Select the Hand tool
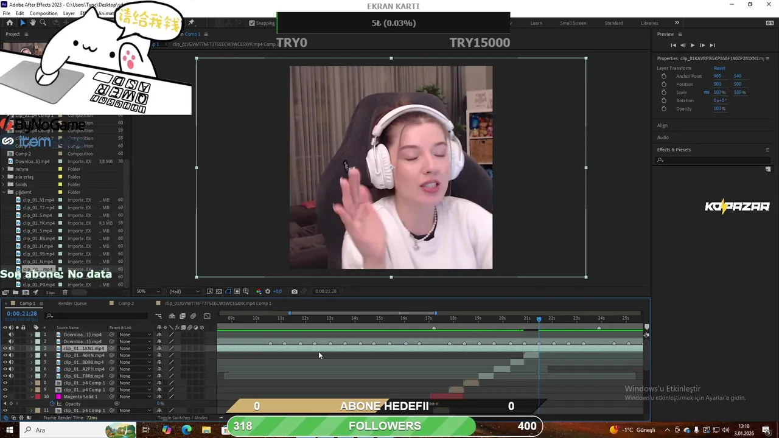779x438 pixels. pyautogui.click(x=32, y=23)
